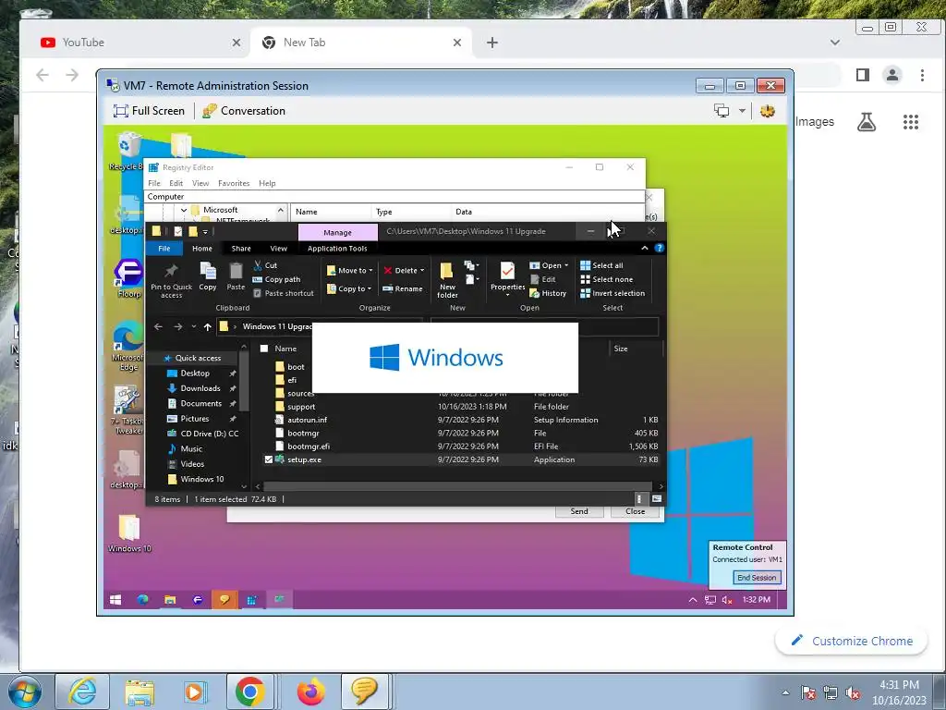Switch to details view icon in status bar
The width and height of the screenshot is (946, 710).
(x=639, y=498)
